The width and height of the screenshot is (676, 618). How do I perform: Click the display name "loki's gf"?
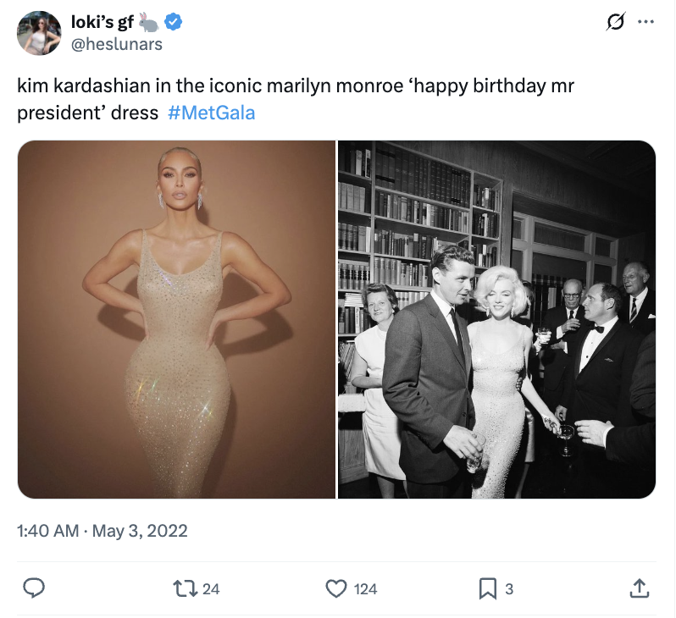tap(102, 22)
